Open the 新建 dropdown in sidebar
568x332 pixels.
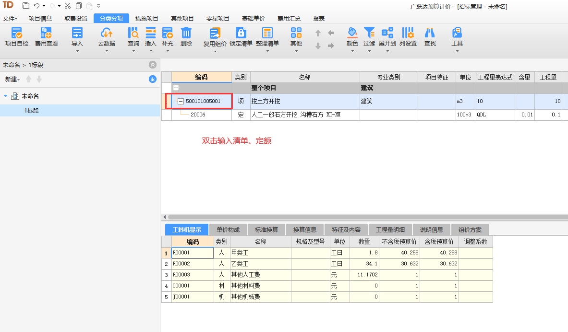[x=12, y=79]
